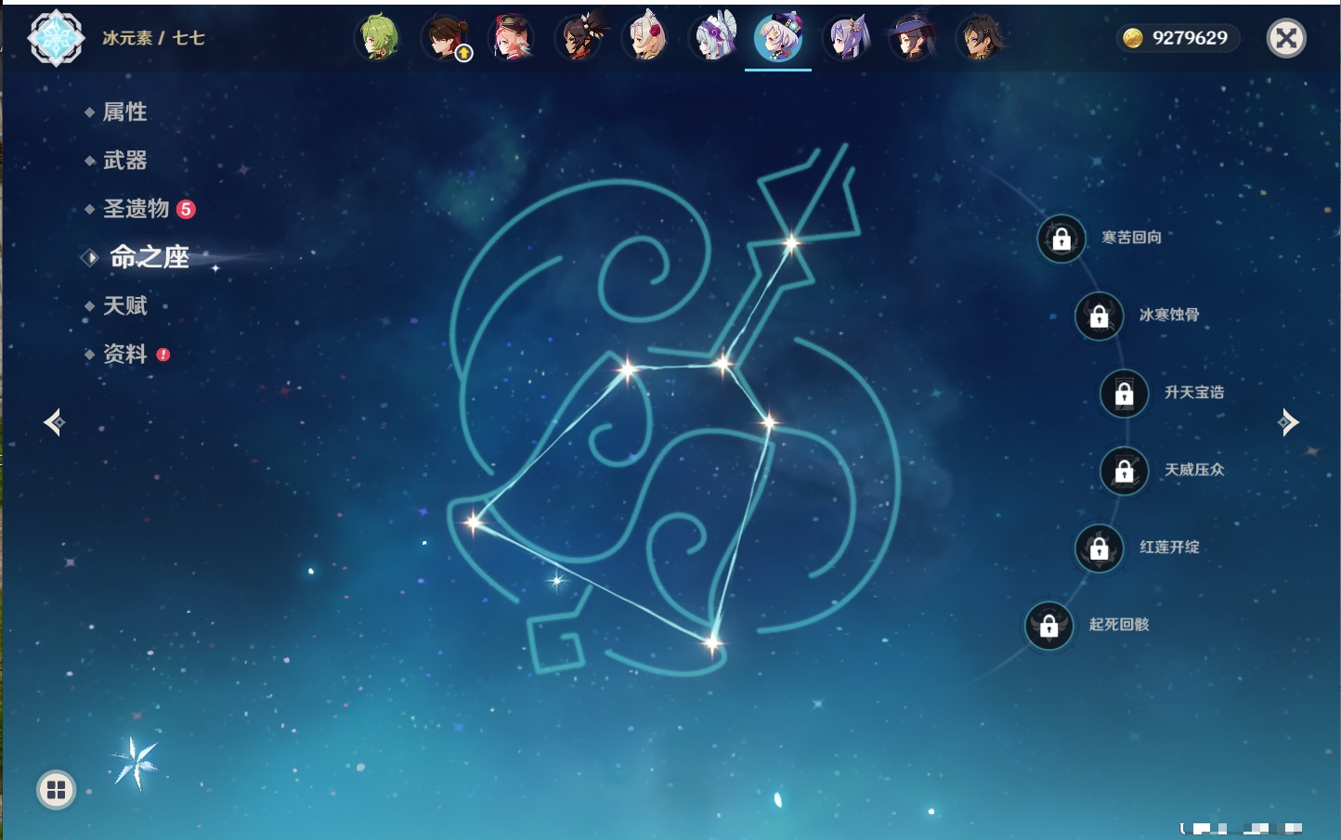Viewport: 1341px width, 840px height.
Task: Open the locked 寒苦回向 constellation node
Action: pyautogui.click(x=1061, y=239)
